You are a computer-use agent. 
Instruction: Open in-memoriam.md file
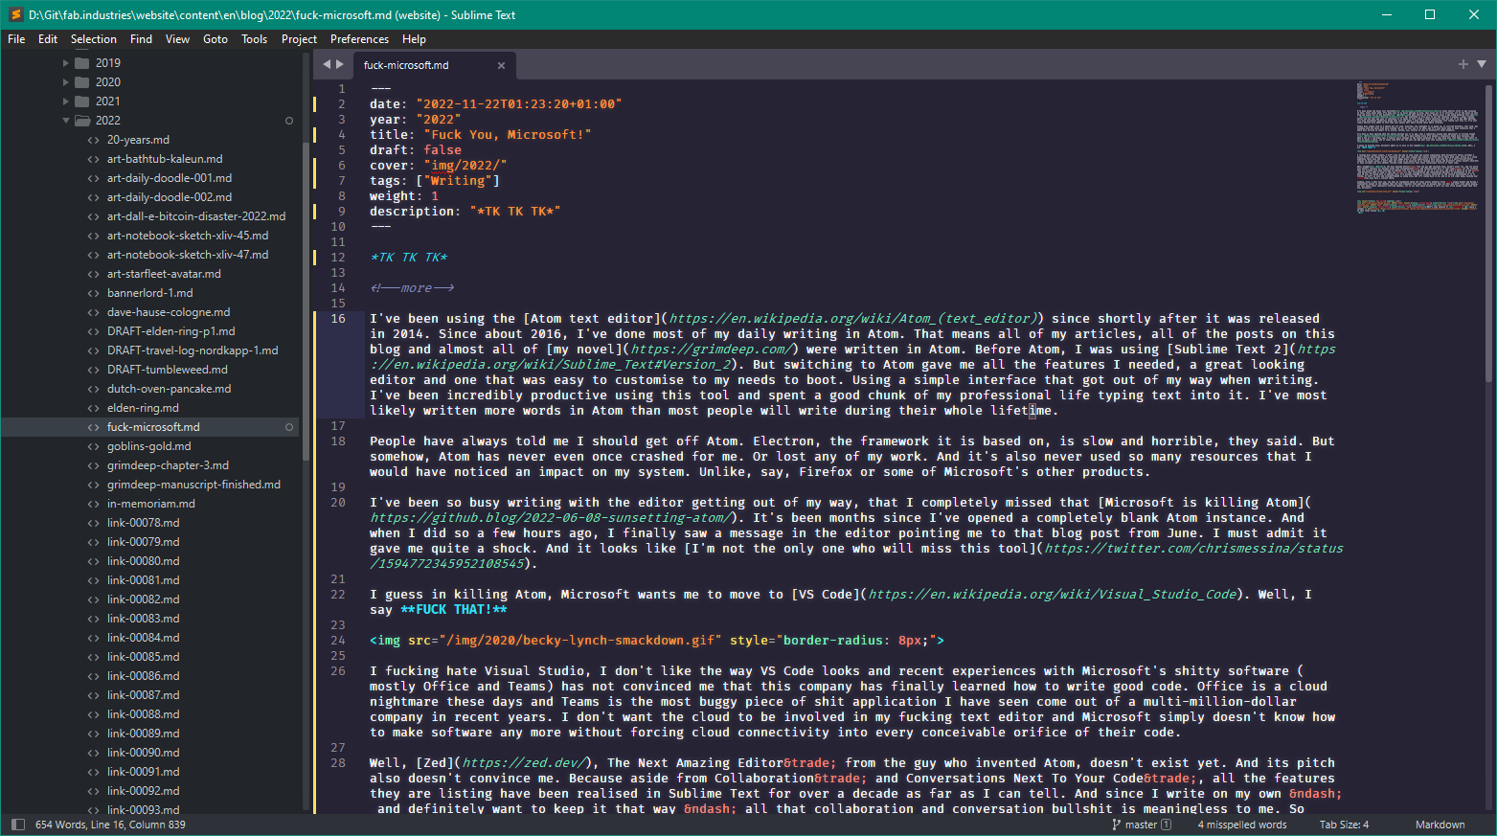click(x=150, y=504)
